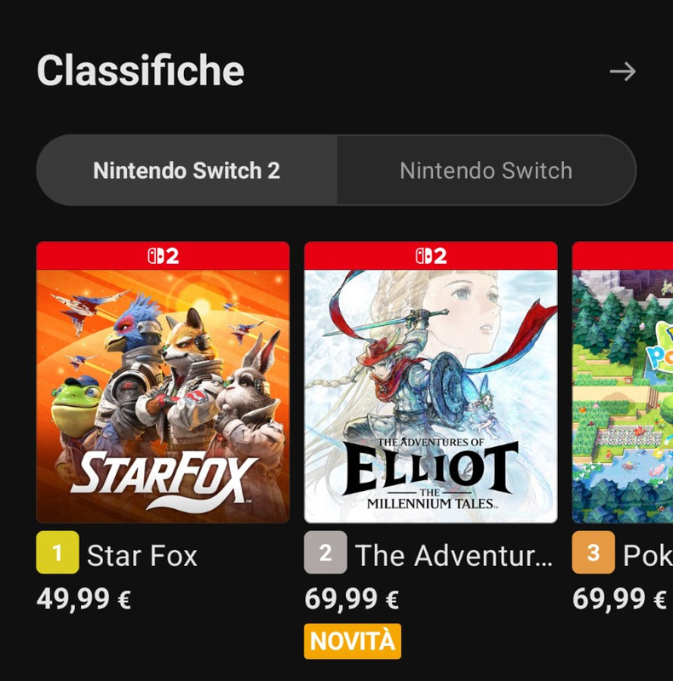
Task: Tap Switch 2 logo banner above Star Fox
Action: coord(163,256)
